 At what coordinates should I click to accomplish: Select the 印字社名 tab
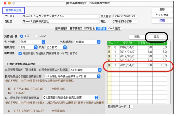[x=89, y=28]
